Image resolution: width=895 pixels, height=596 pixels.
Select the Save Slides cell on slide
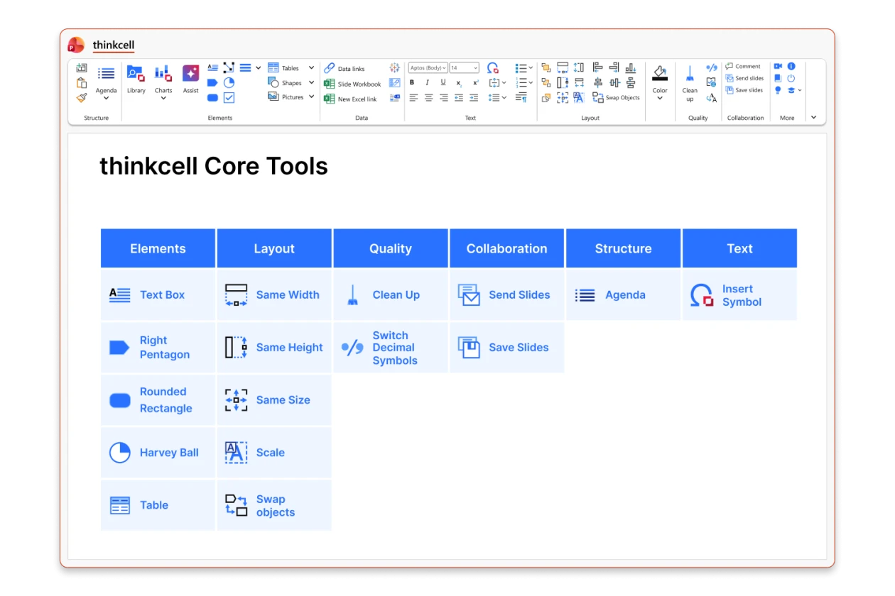[x=507, y=348]
